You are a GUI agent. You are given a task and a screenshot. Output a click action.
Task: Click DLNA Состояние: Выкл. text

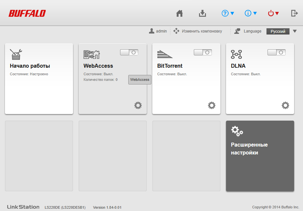(246, 74)
